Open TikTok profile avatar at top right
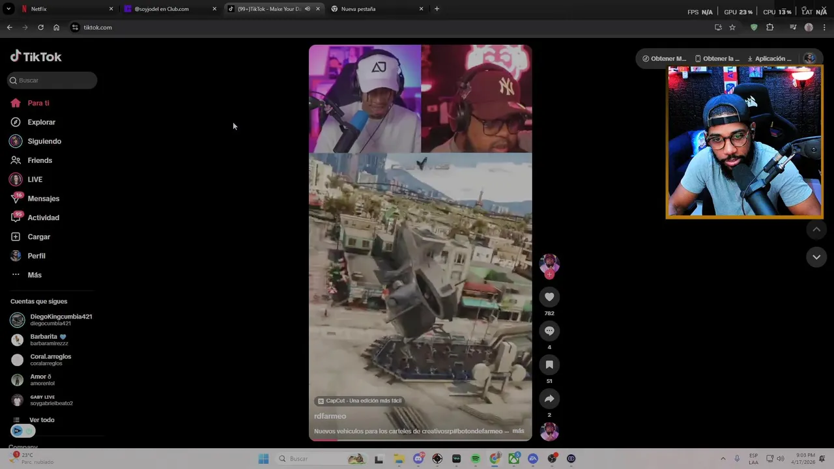Image resolution: width=834 pixels, height=469 pixels. (809, 58)
